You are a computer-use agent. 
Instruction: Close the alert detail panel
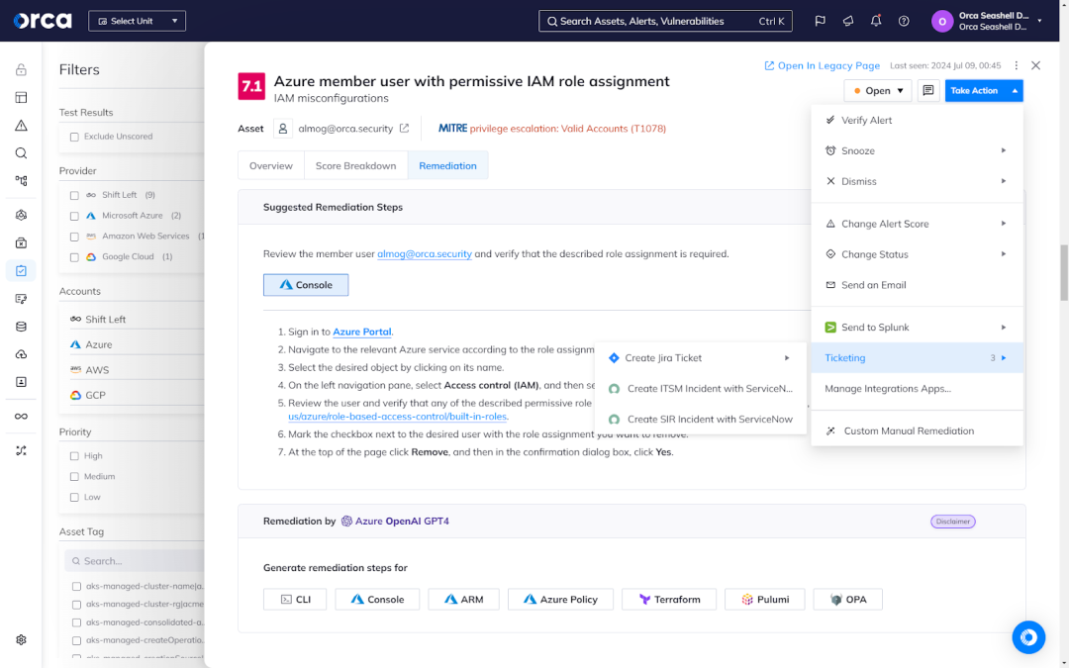pos(1035,65)
